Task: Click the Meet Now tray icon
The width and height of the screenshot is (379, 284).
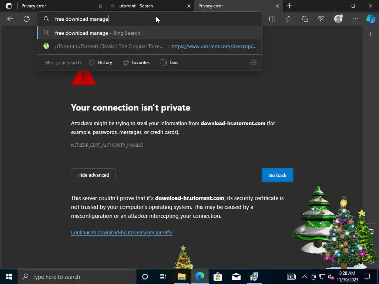Action: tap(313, 277)
